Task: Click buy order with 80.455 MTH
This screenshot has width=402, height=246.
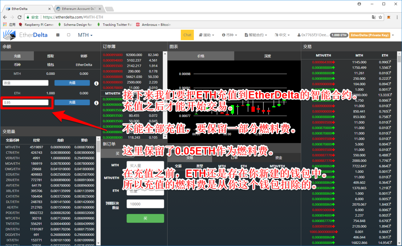Action: (132, 115)
